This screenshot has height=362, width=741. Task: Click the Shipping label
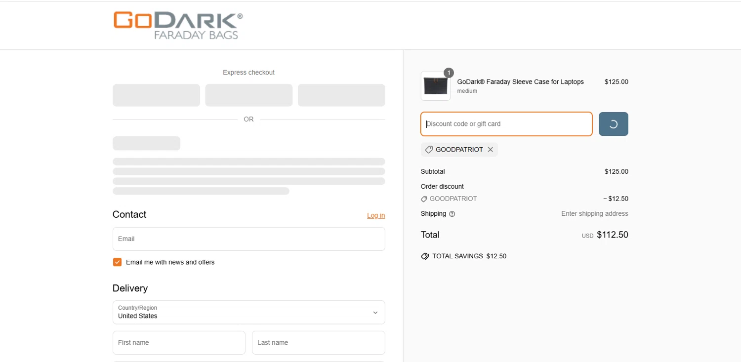(x=434, y=214)
